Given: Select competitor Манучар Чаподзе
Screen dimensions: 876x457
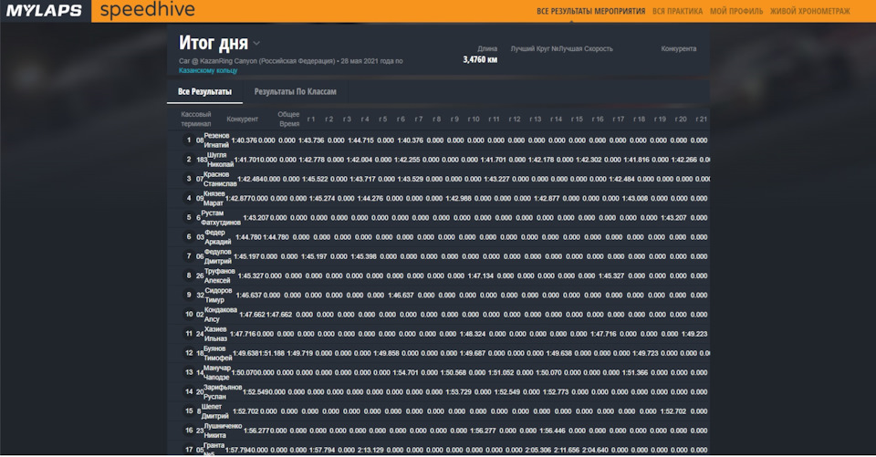Looking at the screenshot, I should (x=217, y=373).
